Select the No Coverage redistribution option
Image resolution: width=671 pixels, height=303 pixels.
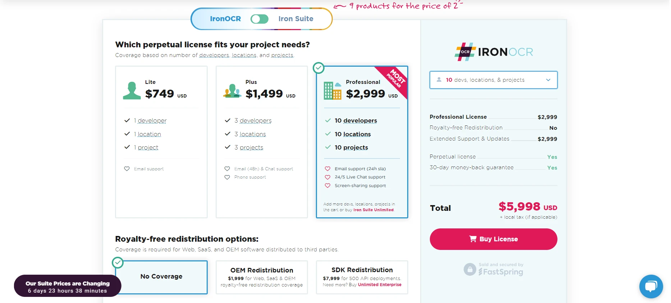161,277
